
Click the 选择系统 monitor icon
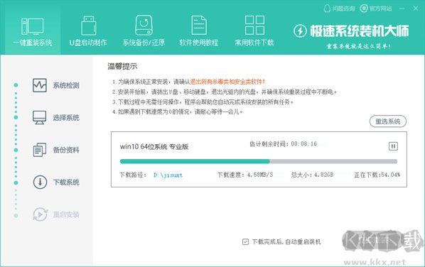[x=40, y=118]
